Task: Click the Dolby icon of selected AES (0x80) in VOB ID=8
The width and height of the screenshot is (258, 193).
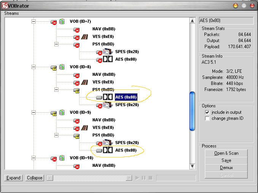Action: tap(108, 97)
